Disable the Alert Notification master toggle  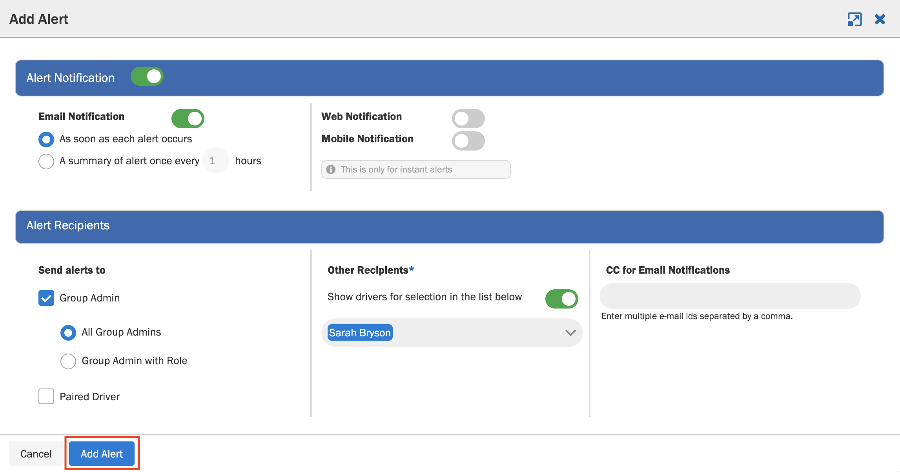[x=147, y=76]
